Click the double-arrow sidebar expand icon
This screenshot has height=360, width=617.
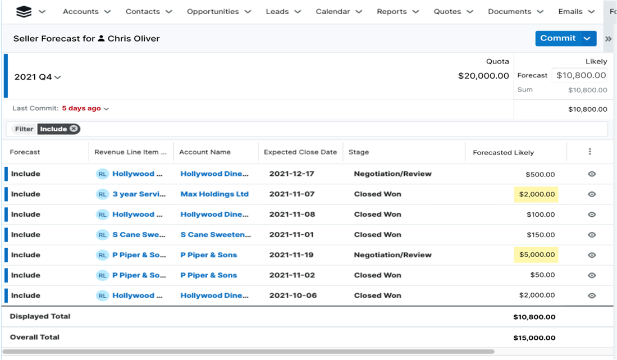click(608, 39)
